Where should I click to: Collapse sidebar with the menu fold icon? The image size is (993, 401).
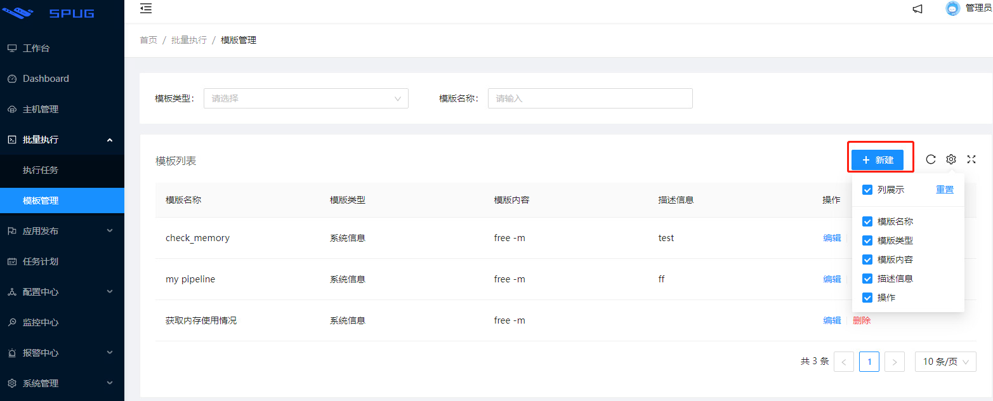pyautogui.click(x=146, y=8)
